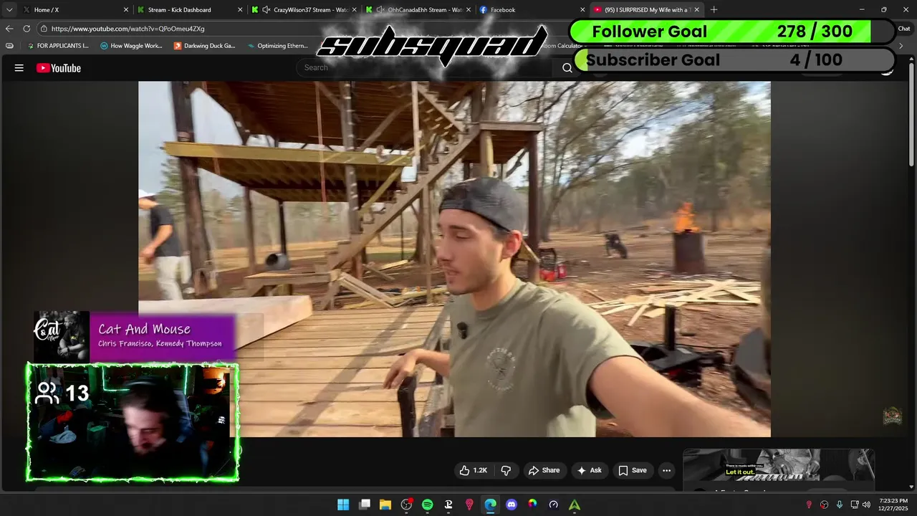Click the 'Cat And Mouse' song title overlay

coord(144,329)
